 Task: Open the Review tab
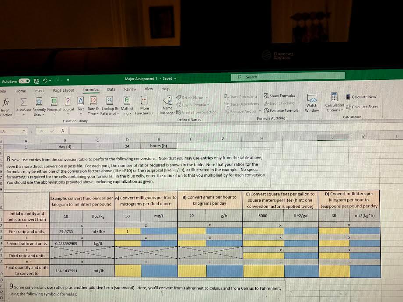(x=130, y=89)
